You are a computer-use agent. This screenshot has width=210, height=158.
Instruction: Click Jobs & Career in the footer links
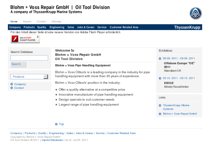click(x=85, y=133)
